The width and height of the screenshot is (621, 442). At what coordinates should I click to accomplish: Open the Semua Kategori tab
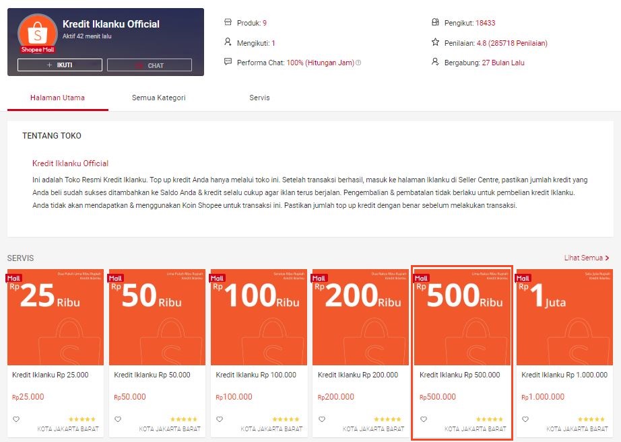tap(158, 98)
